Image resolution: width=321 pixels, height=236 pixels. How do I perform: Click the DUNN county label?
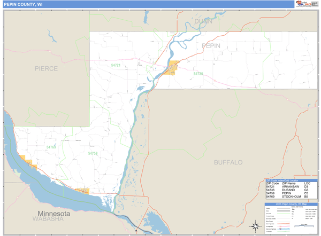click(x=203, y=21)
